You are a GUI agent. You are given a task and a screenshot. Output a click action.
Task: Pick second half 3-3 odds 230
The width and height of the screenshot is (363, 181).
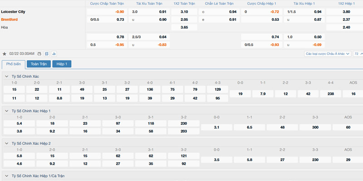pyautogui.click(x=315, y=160)
